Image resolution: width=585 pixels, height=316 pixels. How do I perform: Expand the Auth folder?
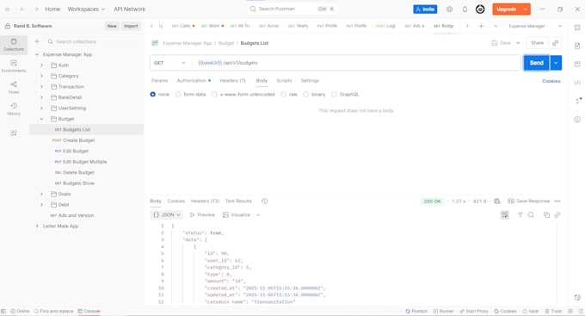(x=42, y=65)
